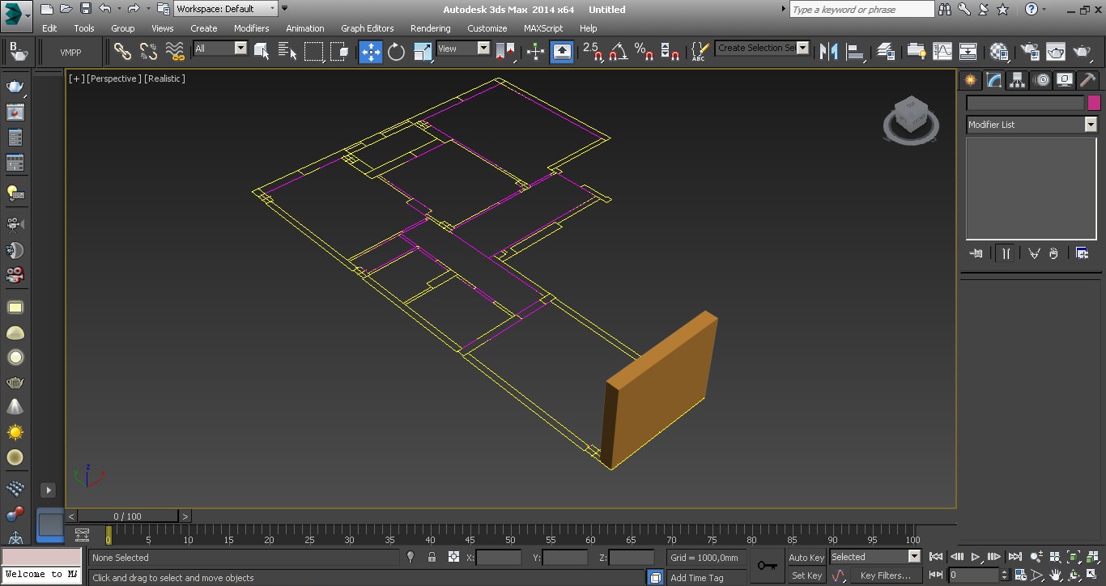Click the Play Animation button
This screenshot has width=1106, height=586.
[x=976, y=557]
